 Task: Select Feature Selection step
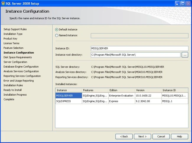tap(14, 48)
